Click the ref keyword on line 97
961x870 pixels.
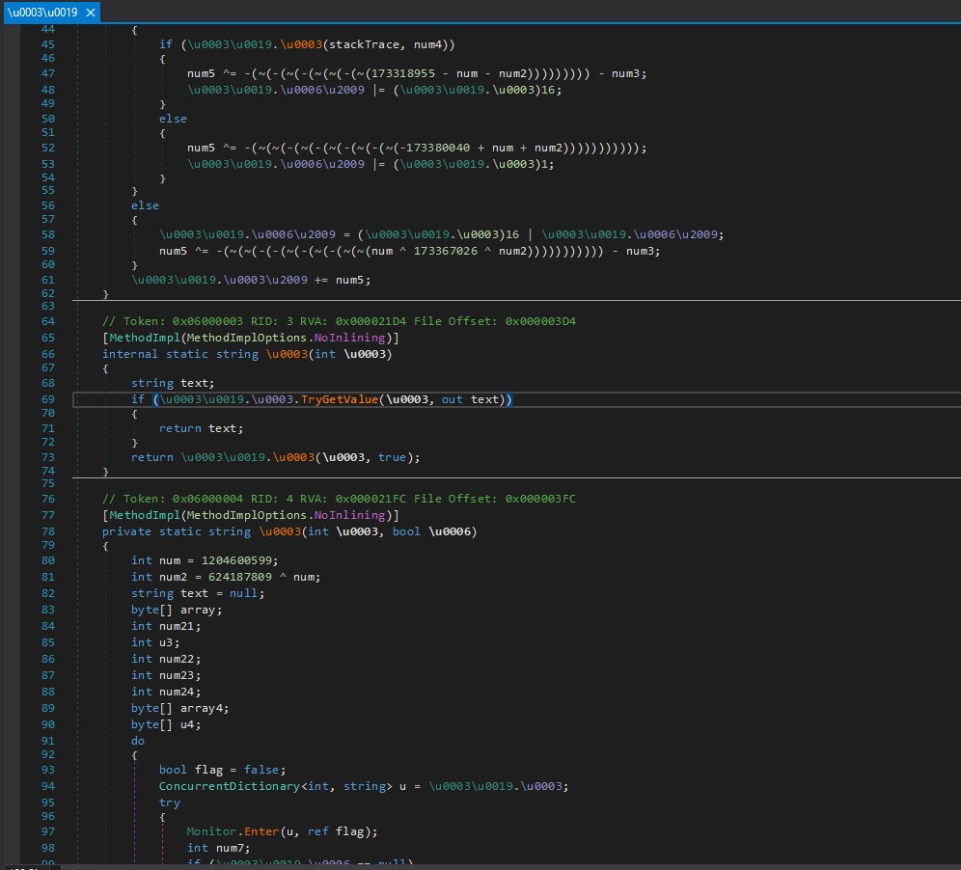[x=318, y=832]
